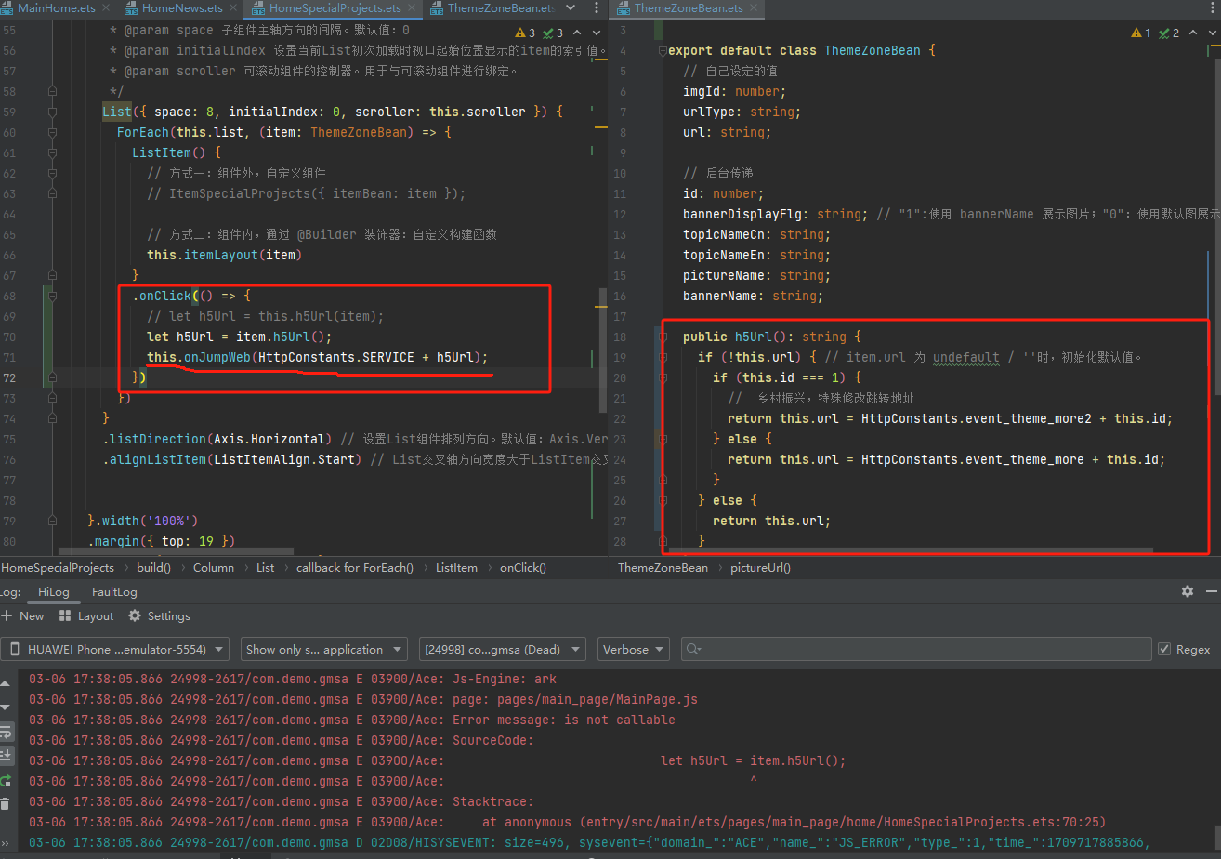The width and height of the screenshot is (1221, 859).
Task: Collapse the ForEach fold marker at line 60
Action: click(x=52, y=132)
